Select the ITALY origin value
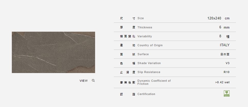Image resolution: width=248 pixels, height=107 pixels. tap(224, 45)
